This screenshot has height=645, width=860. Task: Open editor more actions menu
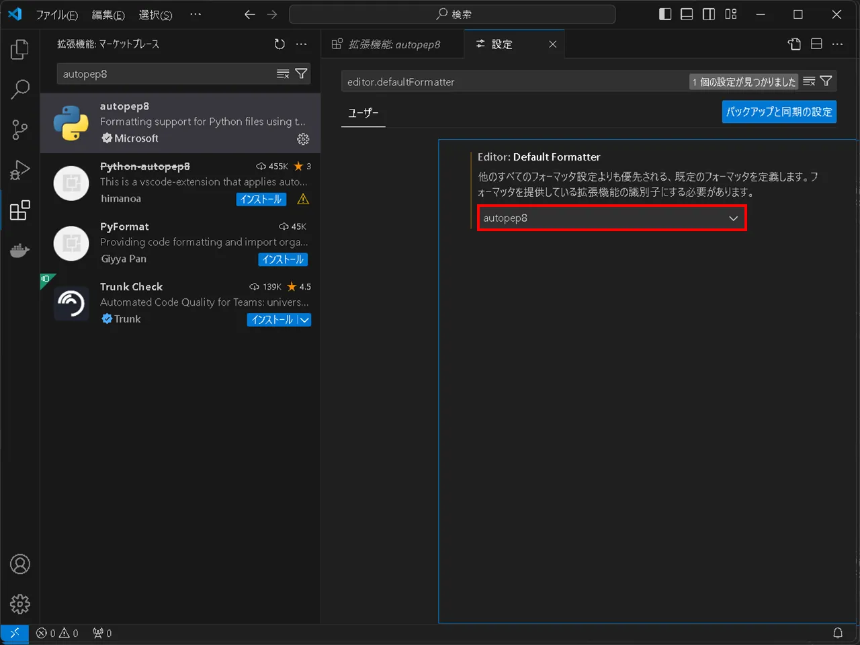pyautogui.click(x=837, y=44)
